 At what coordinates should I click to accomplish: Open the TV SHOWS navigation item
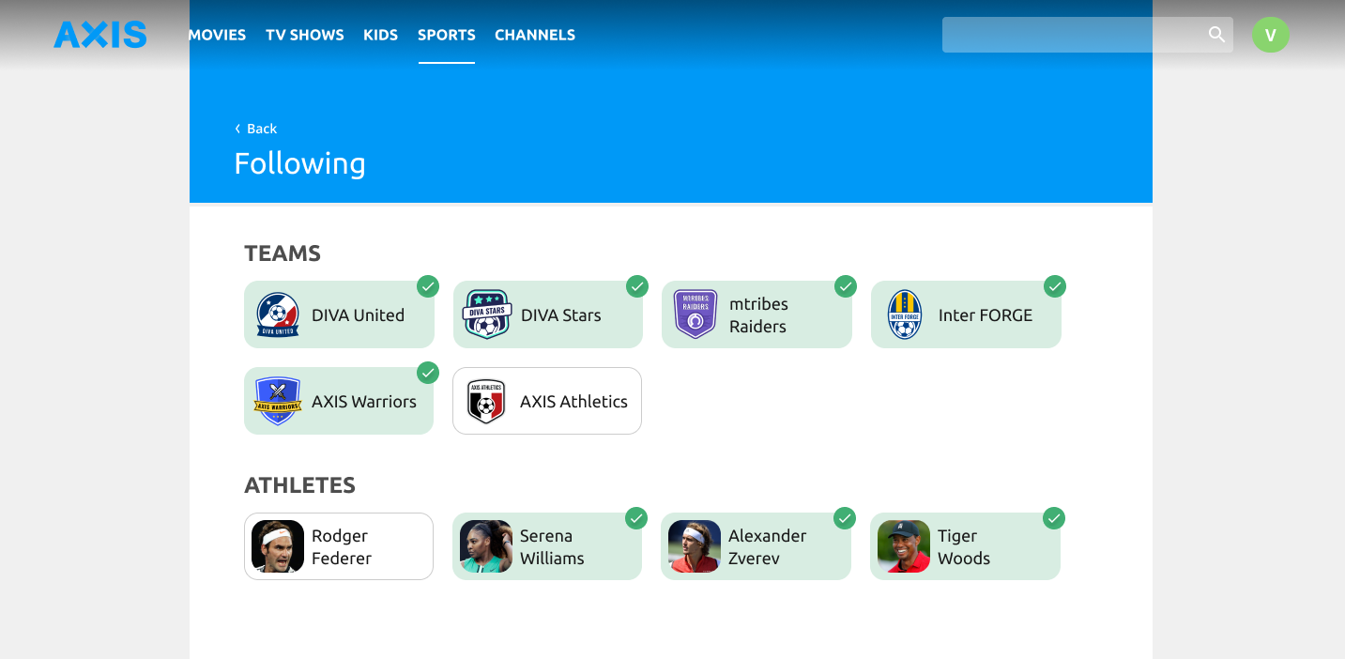pyautogui.click(x=305, y=35)
